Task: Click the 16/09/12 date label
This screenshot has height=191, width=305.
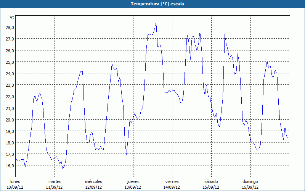Action: click(250, 187)
